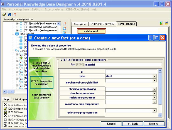Click the 12:24:44 Close log entry X icon
This screenshot has height=130, width=172.
[5, 105]
